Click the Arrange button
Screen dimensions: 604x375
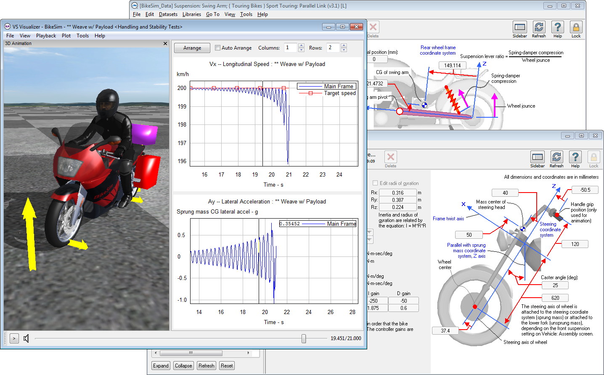(x=192, y=48)
